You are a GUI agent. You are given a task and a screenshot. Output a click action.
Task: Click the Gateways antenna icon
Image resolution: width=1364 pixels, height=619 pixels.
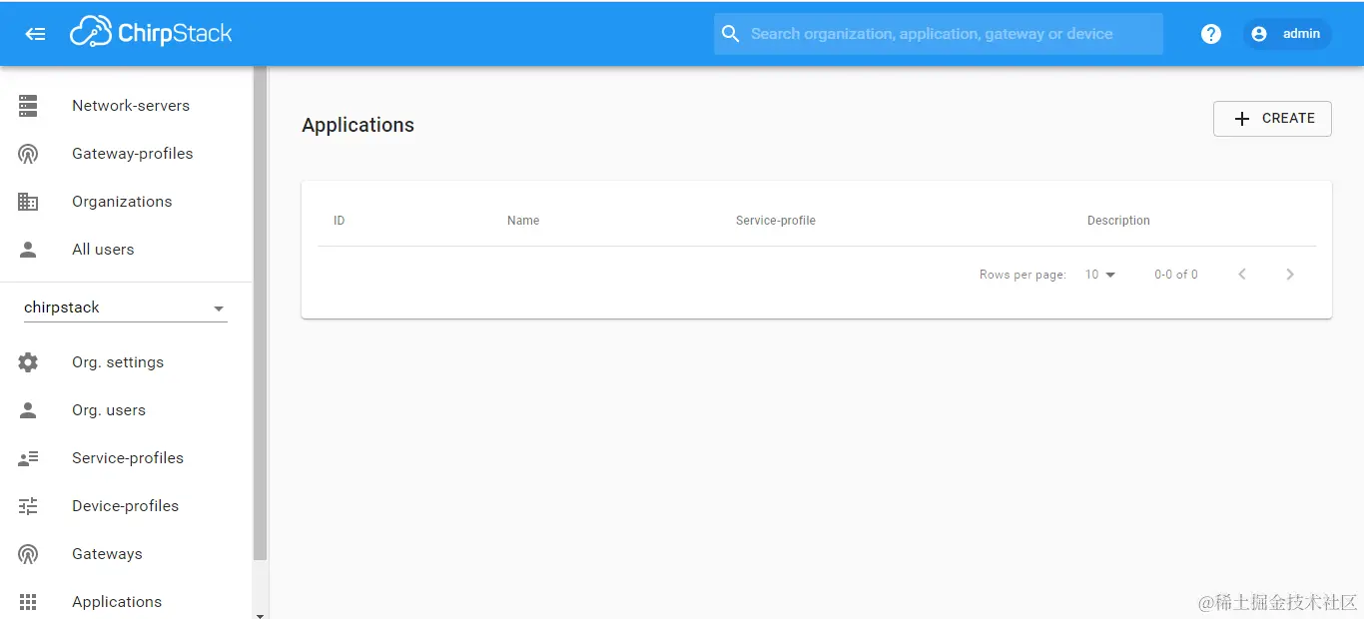[x=28, y=554]
